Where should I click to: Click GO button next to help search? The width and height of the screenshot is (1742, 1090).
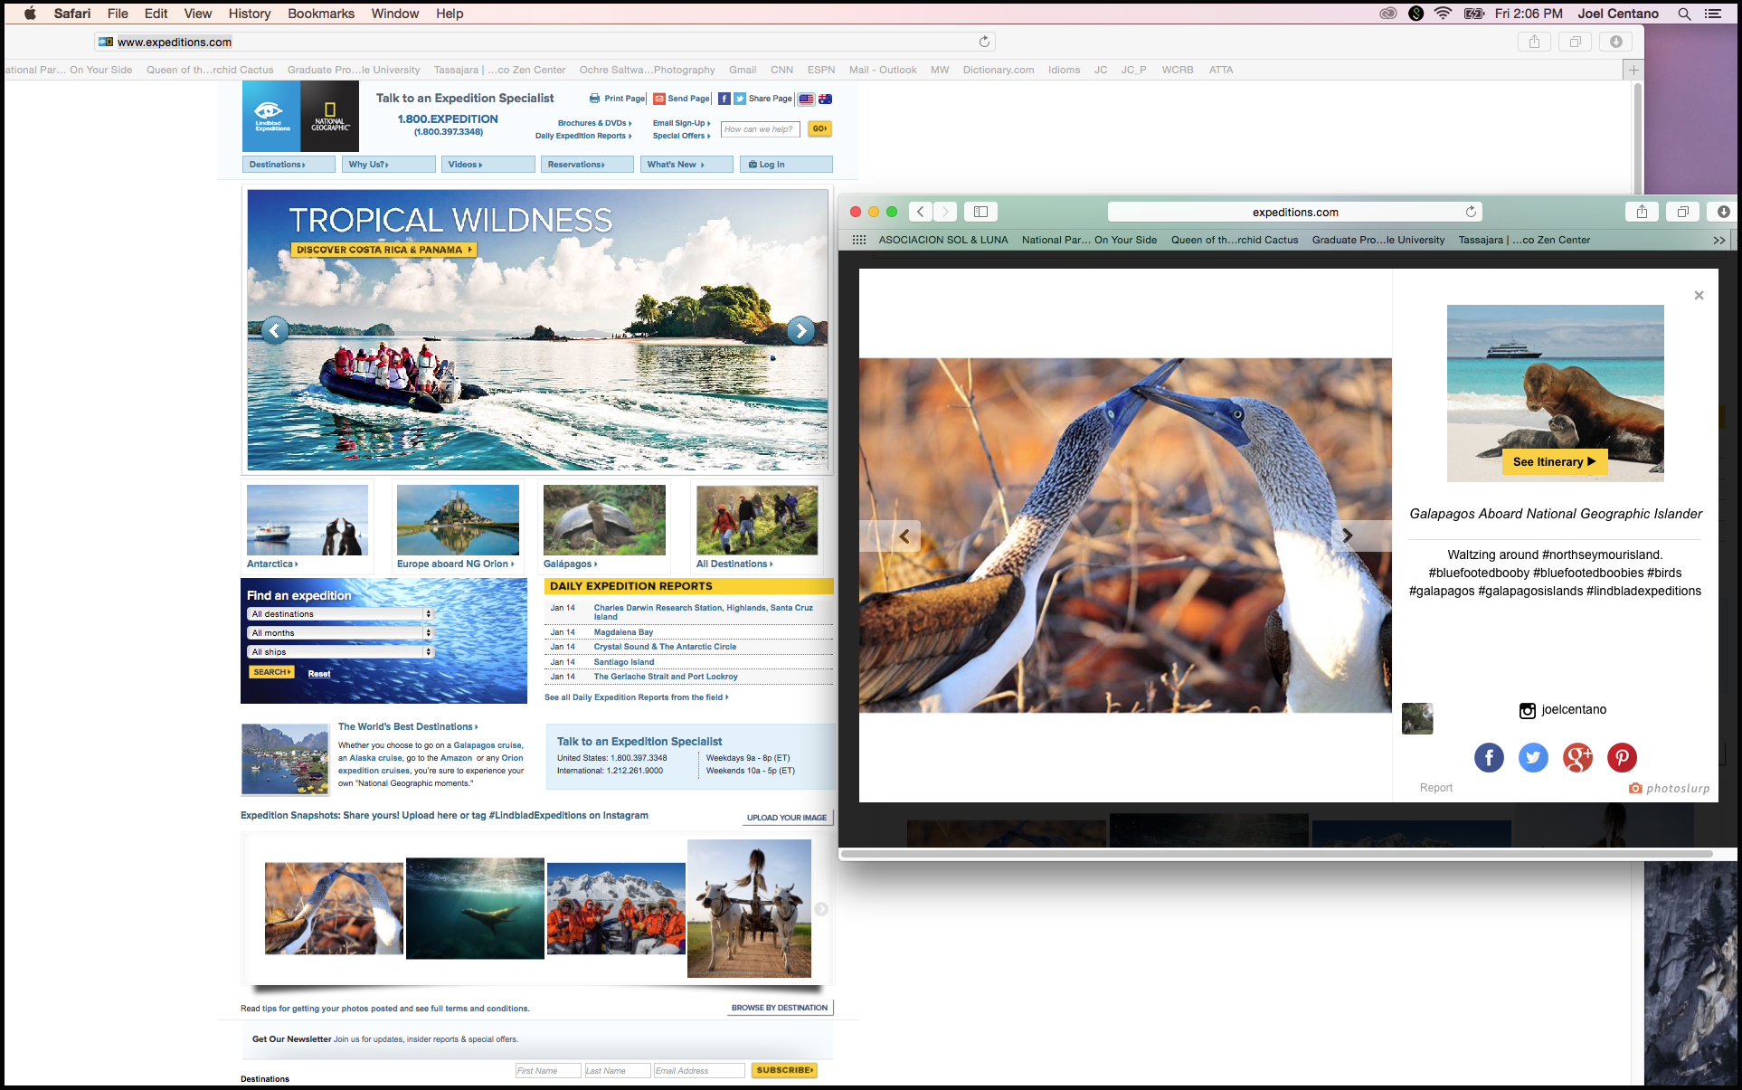click(819, 128)
